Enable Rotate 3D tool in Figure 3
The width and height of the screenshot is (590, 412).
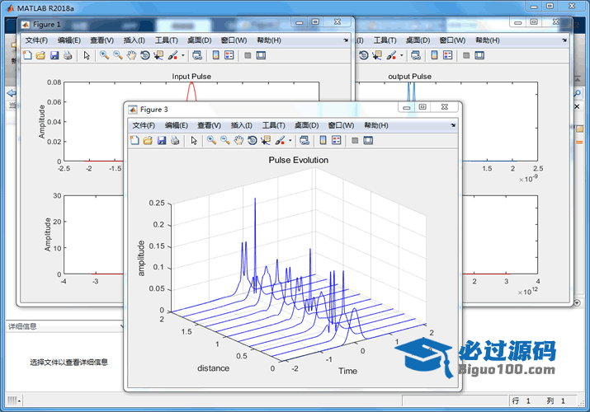253,140
